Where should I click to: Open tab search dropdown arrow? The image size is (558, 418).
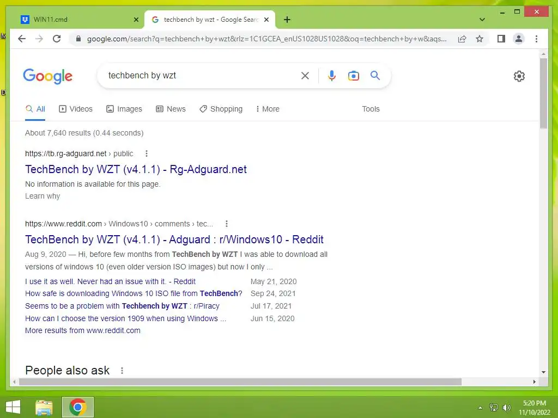(x=482, y=20)
